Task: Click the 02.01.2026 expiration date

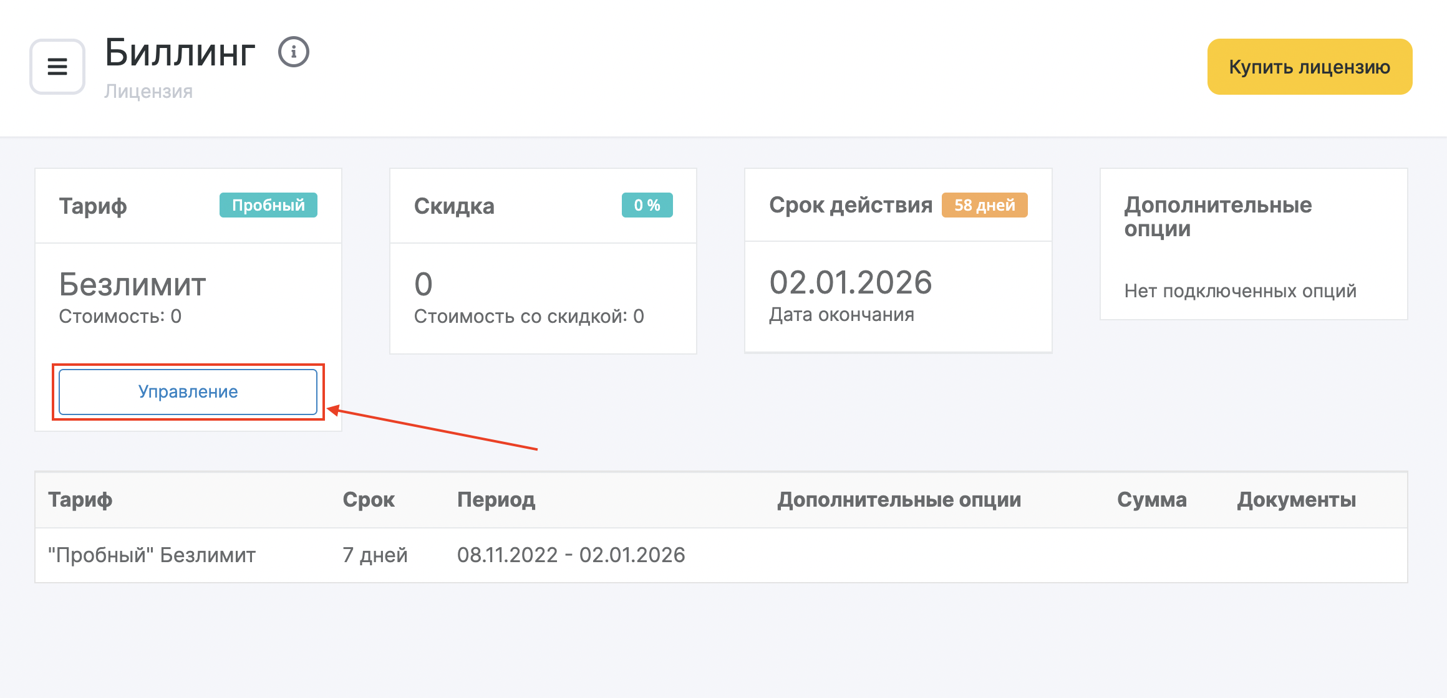Action: point(850,282)
